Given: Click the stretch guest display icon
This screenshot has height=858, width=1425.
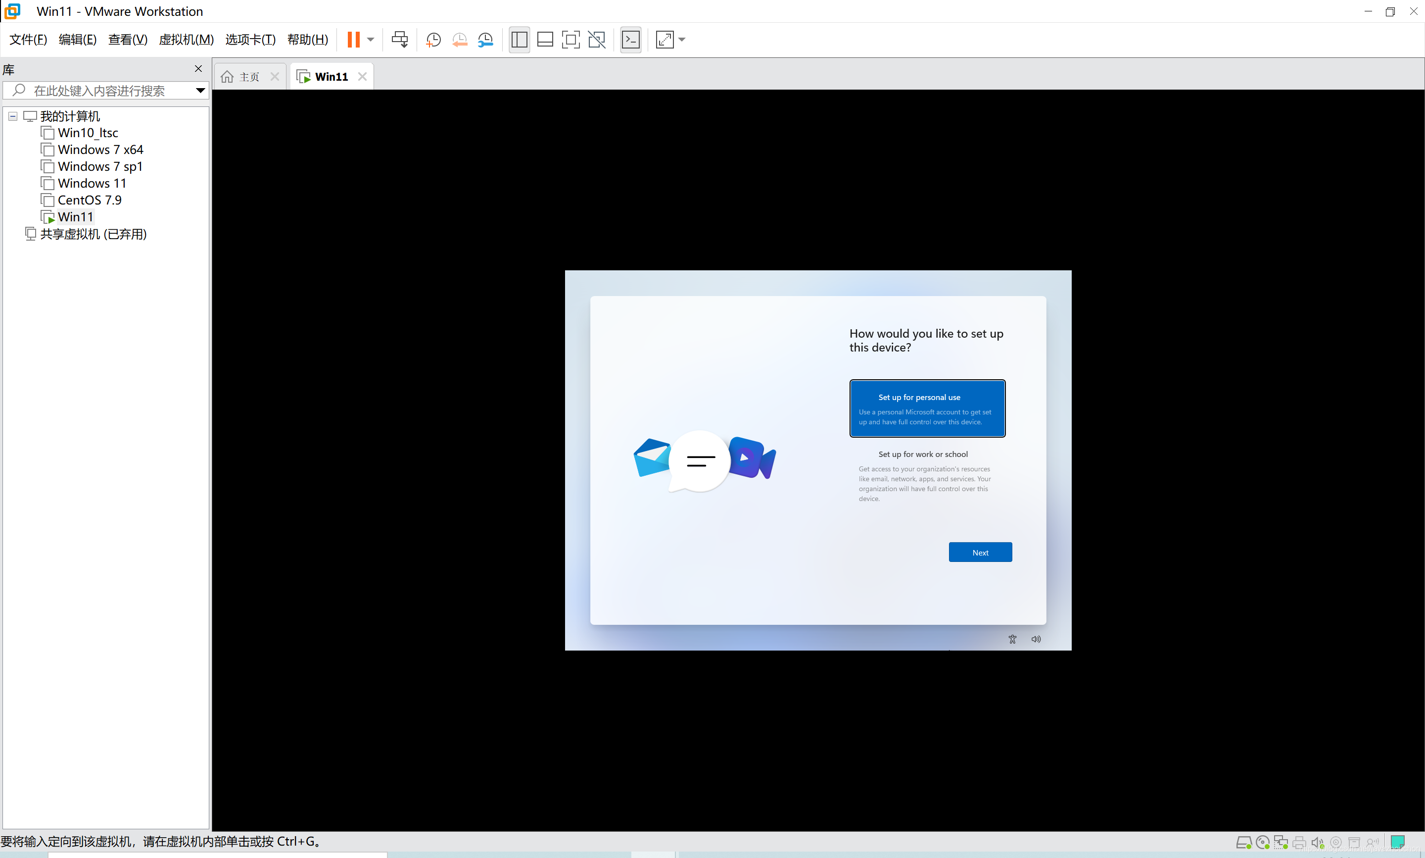Looking at the screenshot, I should 665,39.
